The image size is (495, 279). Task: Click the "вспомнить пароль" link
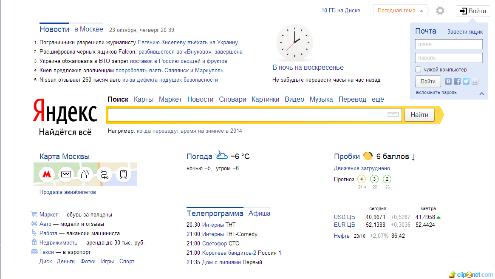tap(436, 92)
